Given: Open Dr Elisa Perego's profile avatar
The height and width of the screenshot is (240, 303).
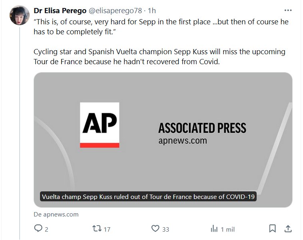Looking at the screenshot, I should click(x=20, y=16).
